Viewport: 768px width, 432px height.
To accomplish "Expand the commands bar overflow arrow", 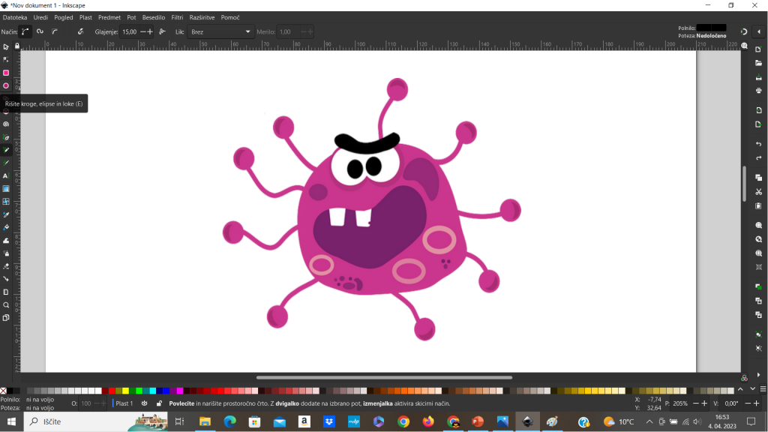I will (x=759, y=375).
